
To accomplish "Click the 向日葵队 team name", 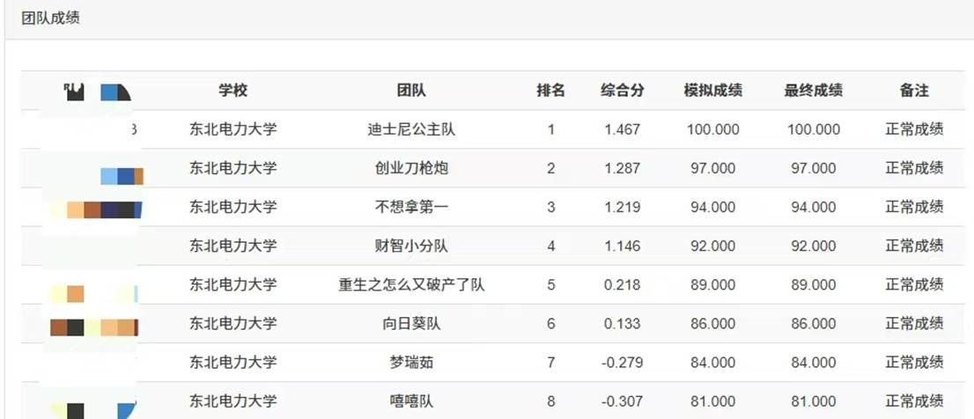I will (411, 323).
